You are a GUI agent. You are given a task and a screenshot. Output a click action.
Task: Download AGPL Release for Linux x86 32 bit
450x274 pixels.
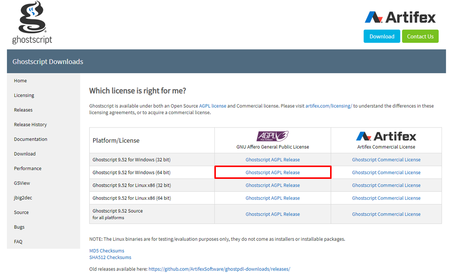coord(272,185)
